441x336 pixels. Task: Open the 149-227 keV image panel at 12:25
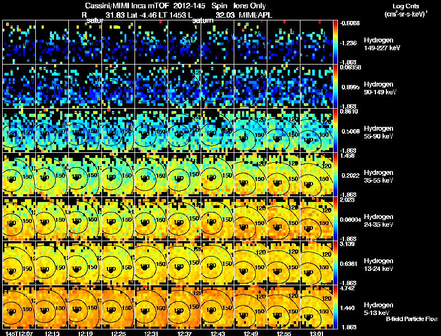click(x=119, y=42)
